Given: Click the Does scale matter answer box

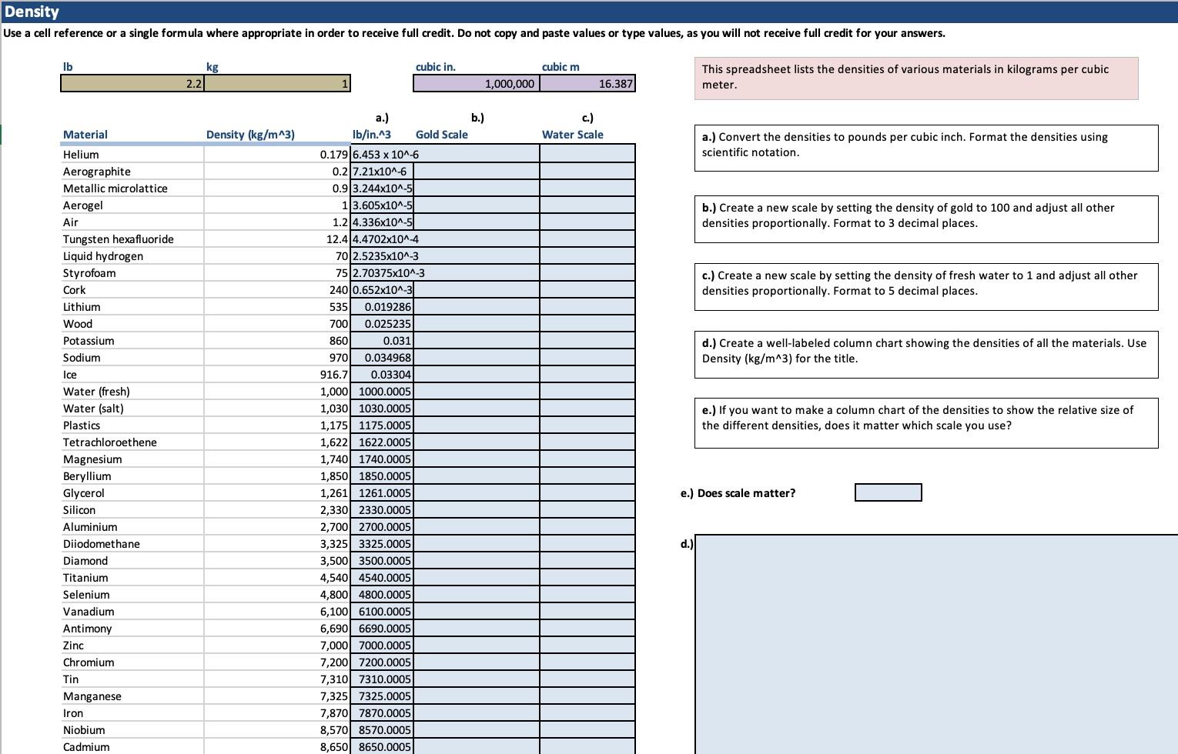Looking at the screenshot, I should pyautogui.click(x=887, y=492).
